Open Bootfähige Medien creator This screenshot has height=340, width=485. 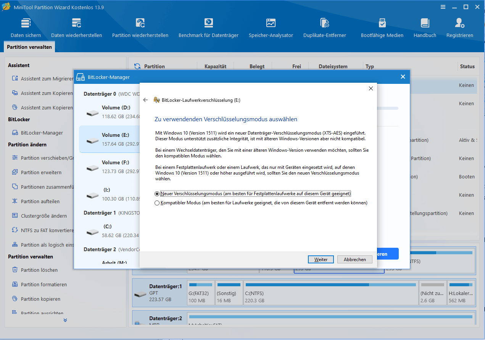point(382,28)
